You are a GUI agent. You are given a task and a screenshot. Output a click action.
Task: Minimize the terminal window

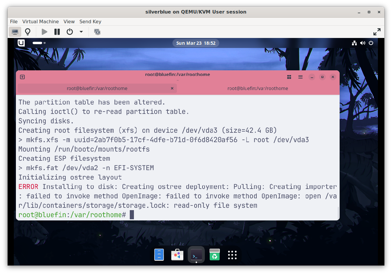(312, 77)
